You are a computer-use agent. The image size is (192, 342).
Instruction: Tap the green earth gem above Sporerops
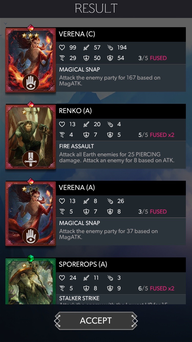[31, 258]
